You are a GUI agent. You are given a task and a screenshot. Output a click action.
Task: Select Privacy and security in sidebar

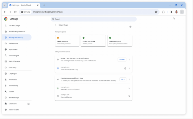pos(17,38)
